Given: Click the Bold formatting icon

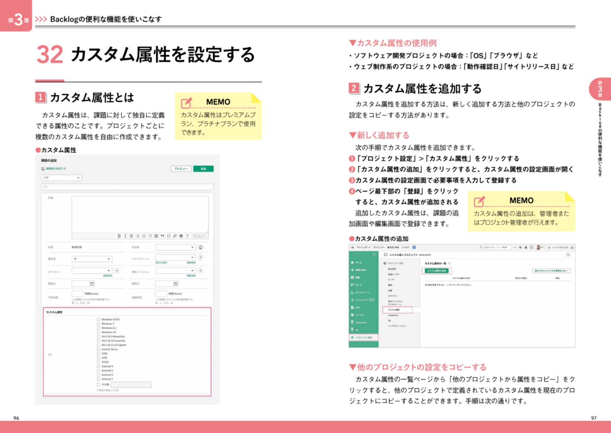Looking at the screenshot, I should [119, 236].
